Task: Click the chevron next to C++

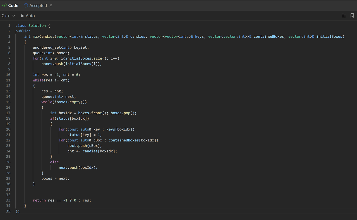Action: (x=14, y=16)
